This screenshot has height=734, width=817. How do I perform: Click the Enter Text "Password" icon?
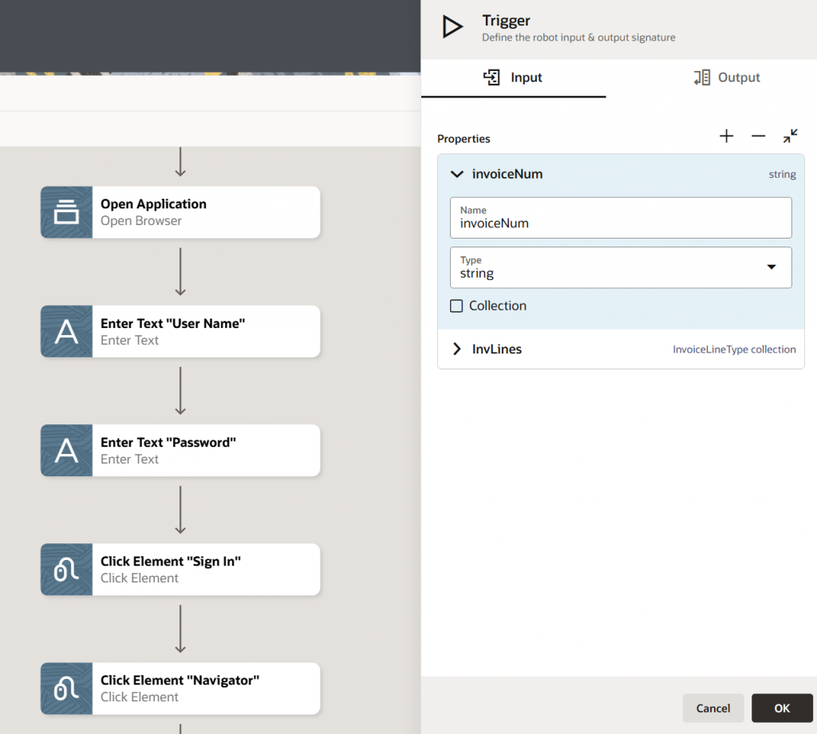coord(66,450)
